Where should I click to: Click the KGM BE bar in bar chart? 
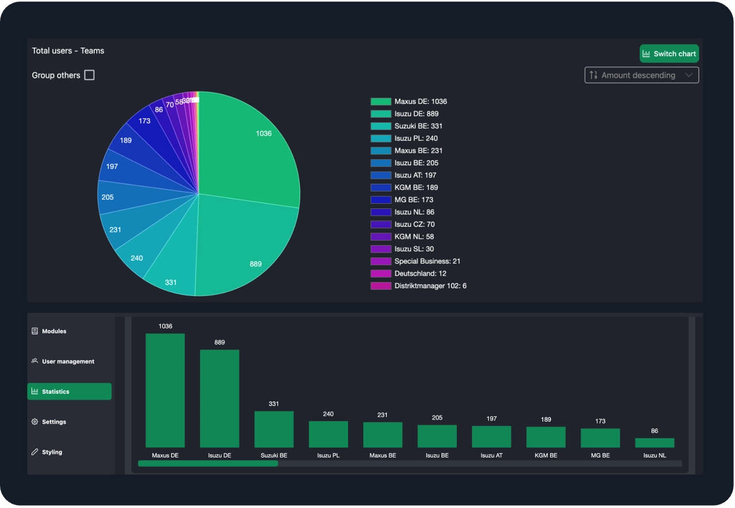546,437
